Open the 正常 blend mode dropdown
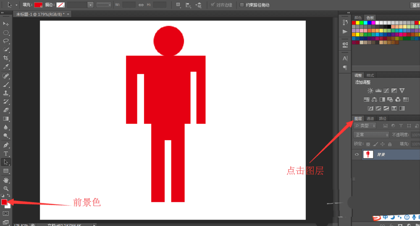This screenshot has height=226, width=420. pos(371,135)
